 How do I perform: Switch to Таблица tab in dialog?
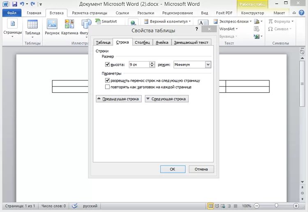pos(103,42)
